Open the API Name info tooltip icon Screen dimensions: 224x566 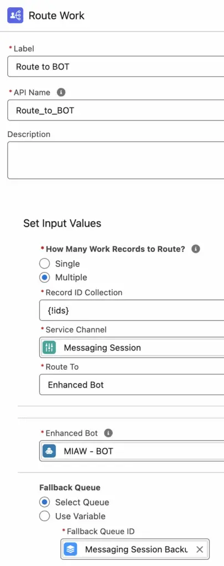pos(61,92)
